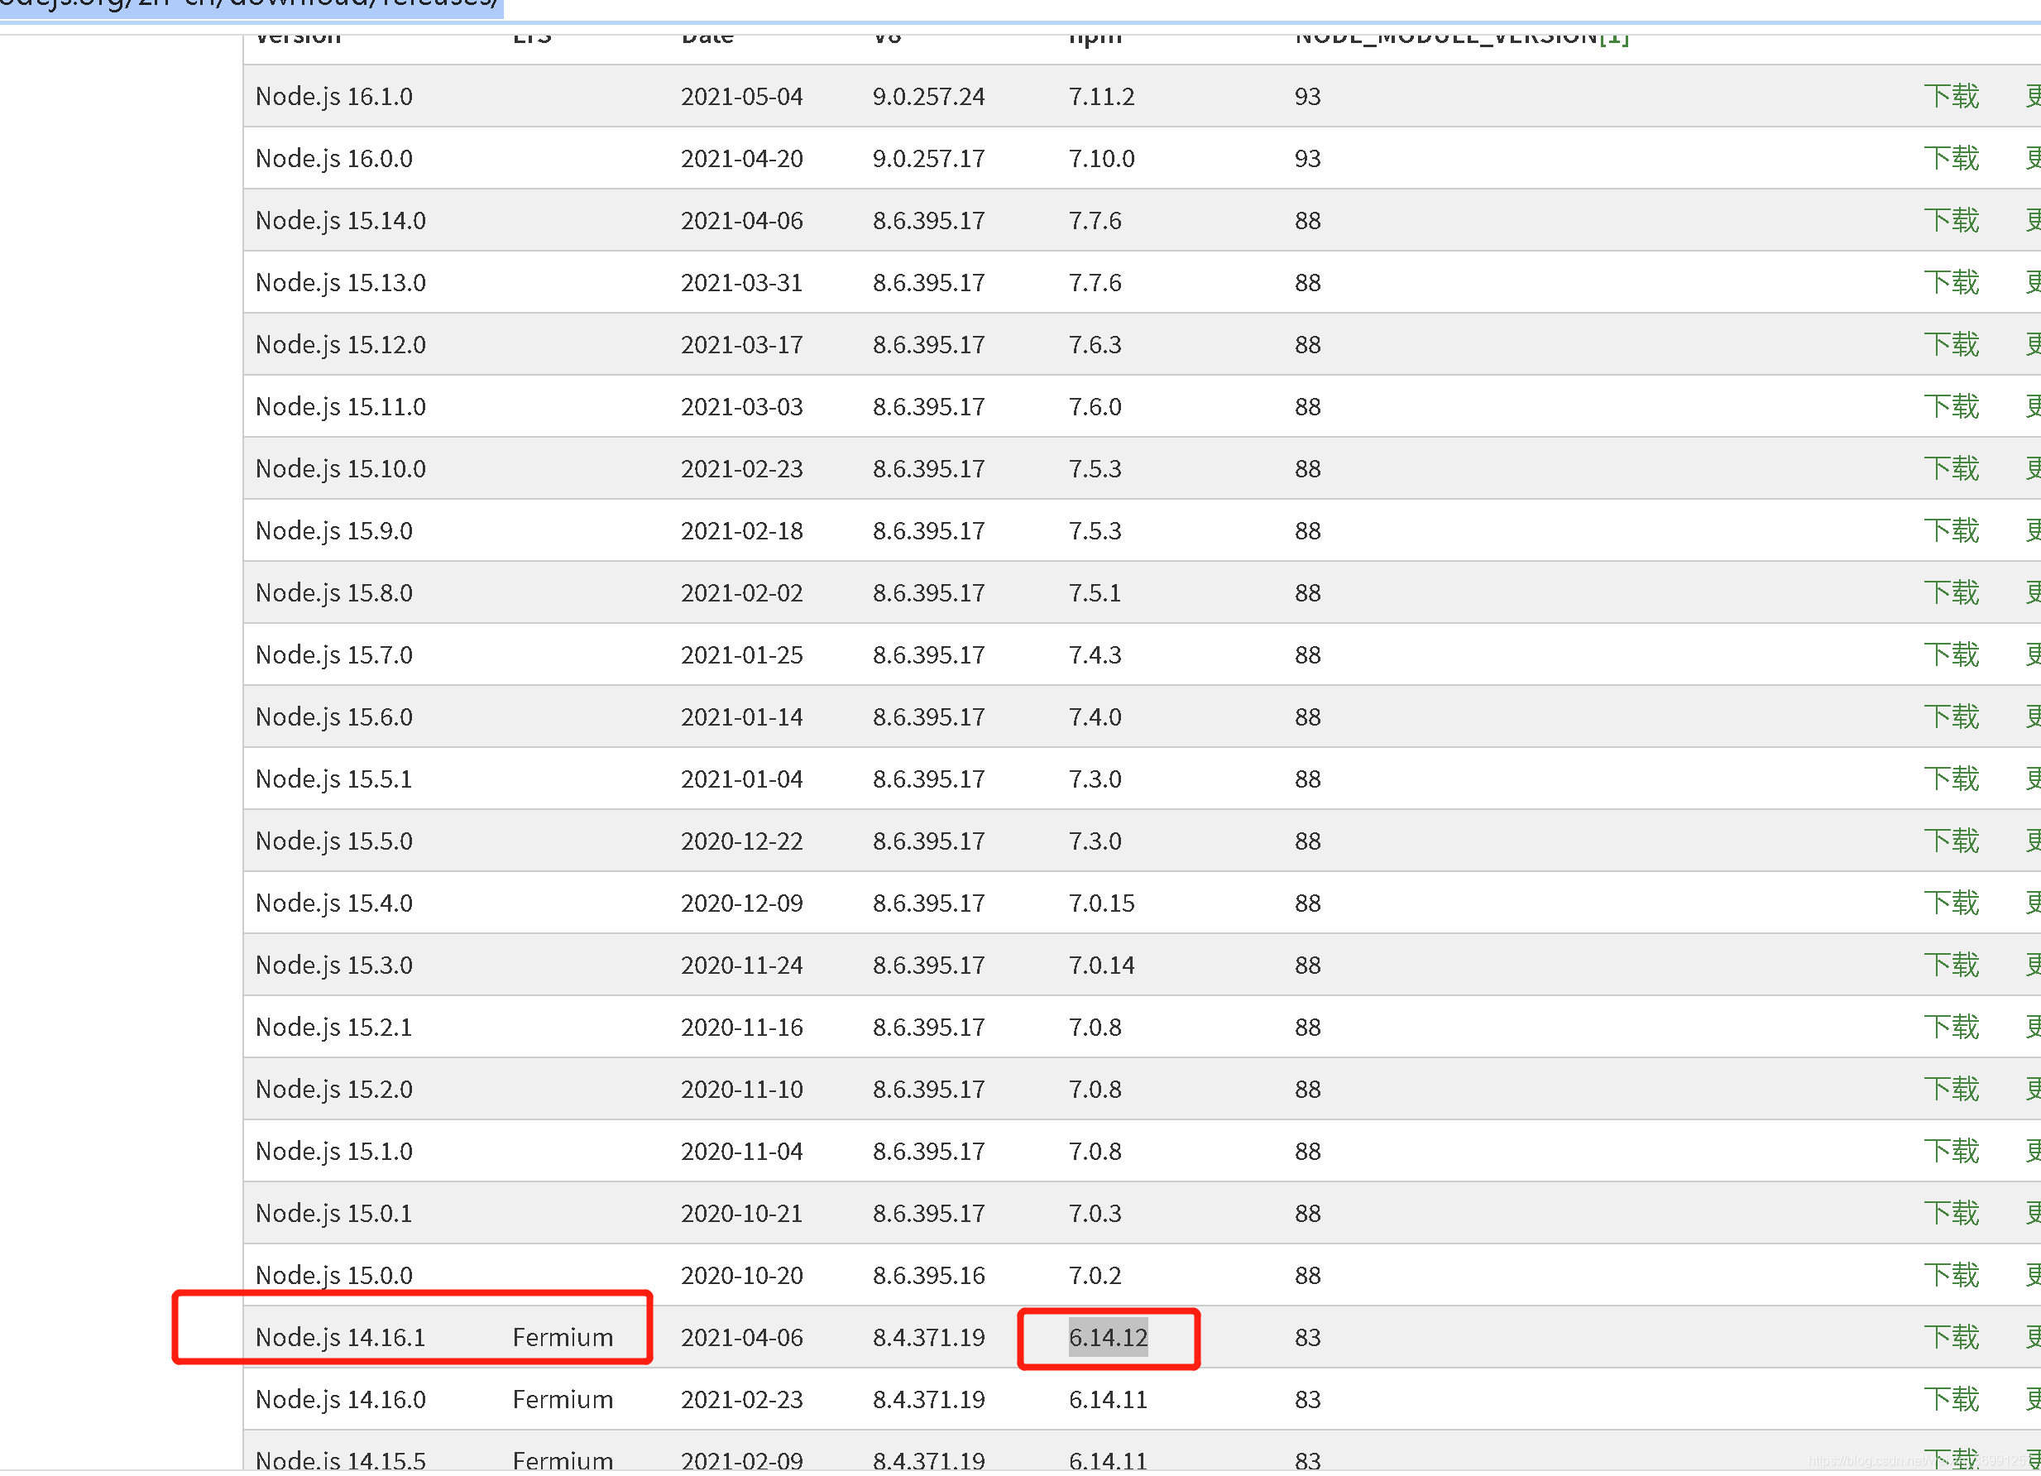Click the highlighted npm 6.14.12 cell

[1108, 1339]
